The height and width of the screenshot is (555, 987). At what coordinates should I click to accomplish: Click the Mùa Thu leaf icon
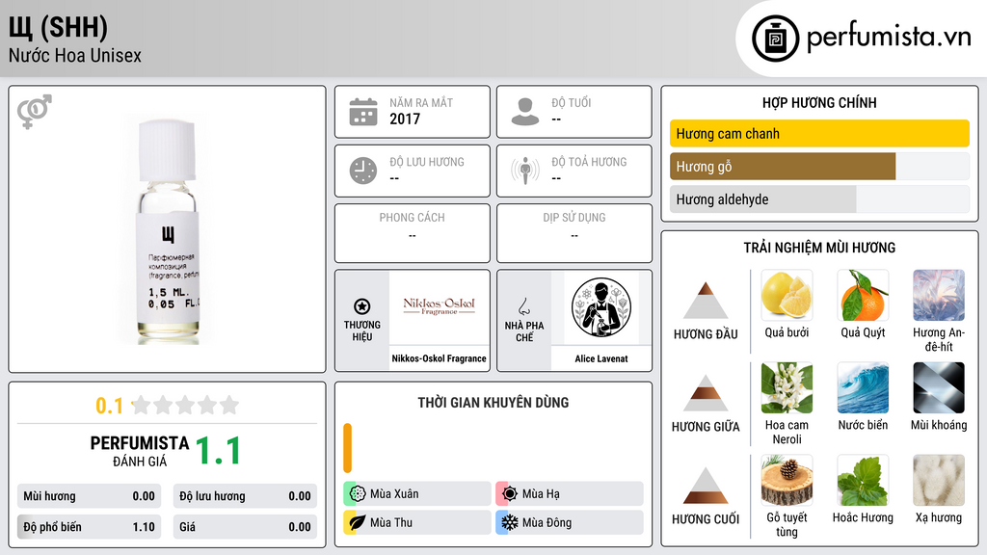pyautogui.click(x=358, y=522)
